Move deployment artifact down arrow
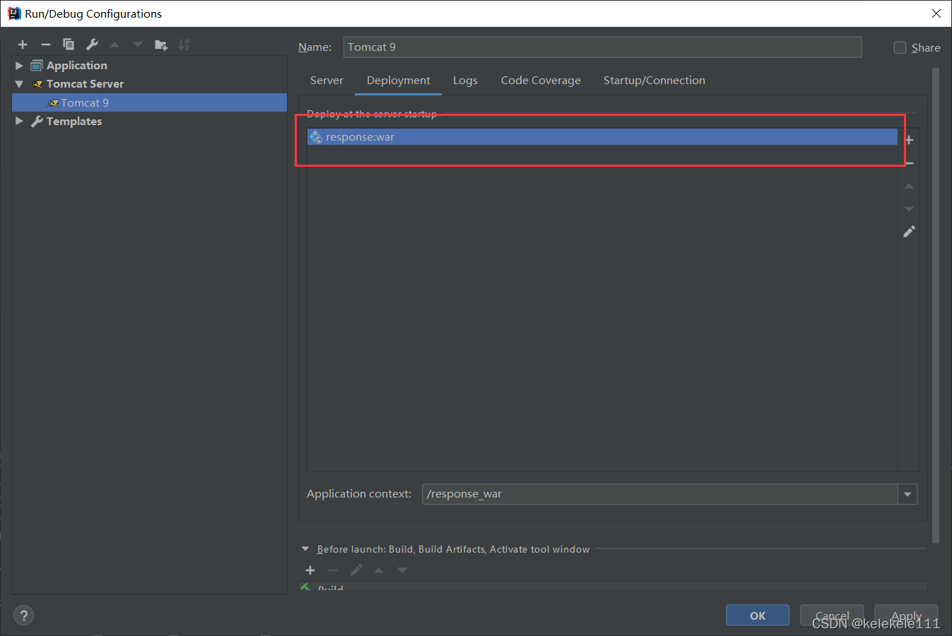The image size is (952, 636). pos(909,209)
